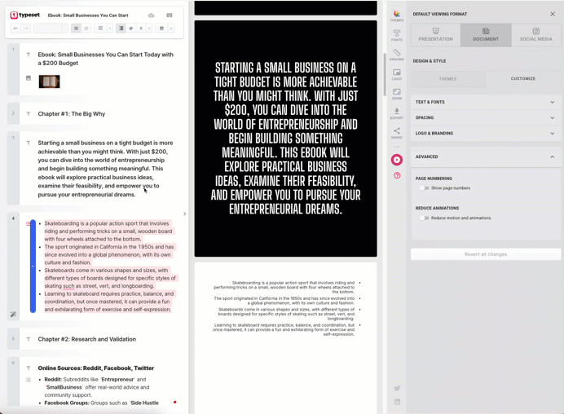This screenshot has height=414, width=564.
Task: Click the insert image icon in the toolbar
Action: pyautogui.click(x=162, y=28)
